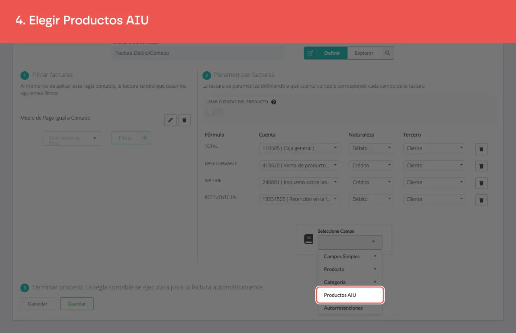Click the search magnifier icon next to Explorar
Image resolution: width=516 pixels, height=333 pixels.
(x=387, y=53)
